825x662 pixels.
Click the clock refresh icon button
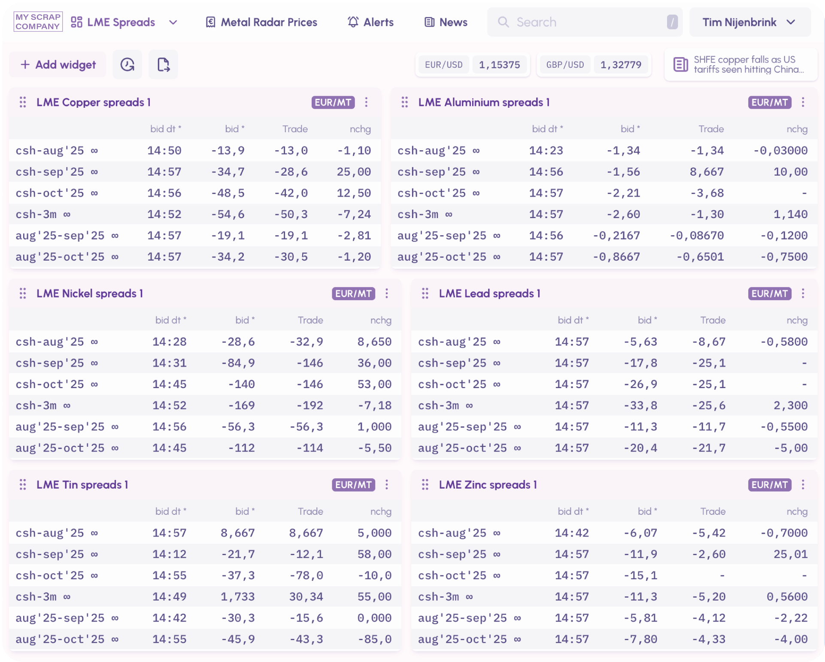[127, 64]
